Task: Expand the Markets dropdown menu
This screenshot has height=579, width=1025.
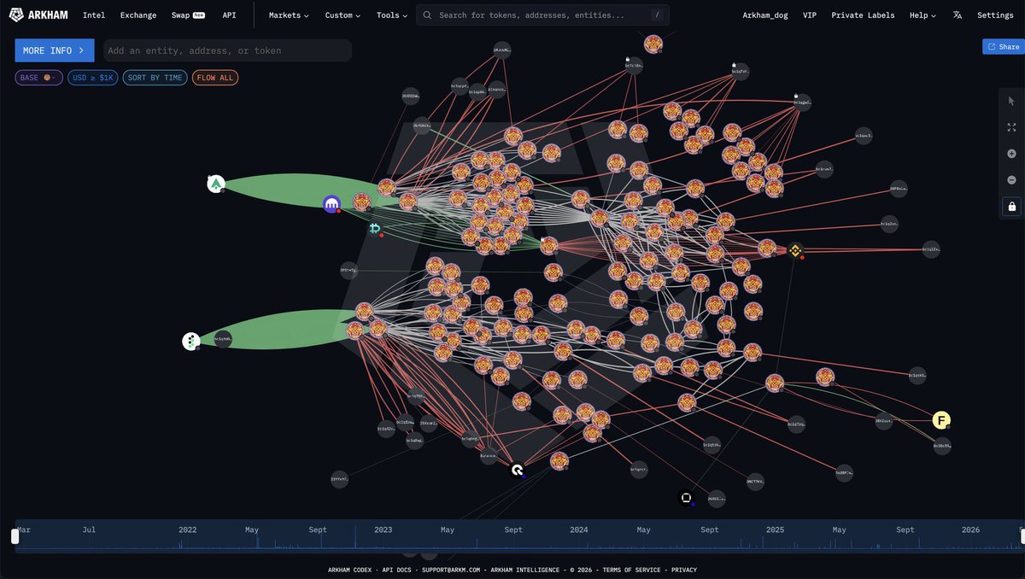Action: coord(289,15)
